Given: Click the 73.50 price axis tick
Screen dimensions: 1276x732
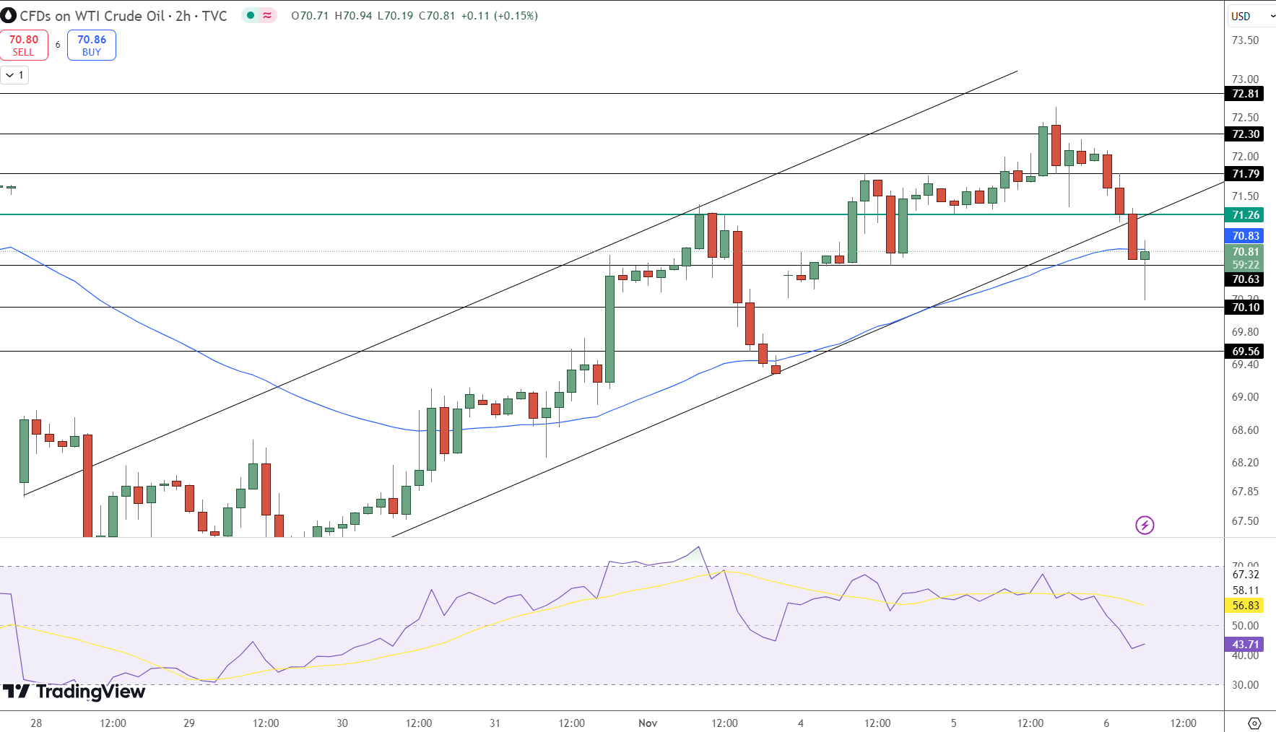Looking at the screenshot, I should (1245, 40).
